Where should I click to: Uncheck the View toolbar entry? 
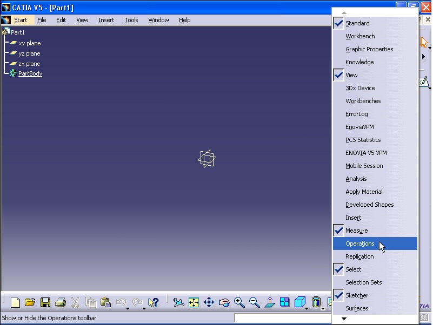375,75
